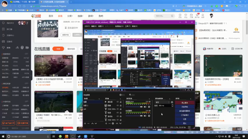Add a new source in OBS Sources panel
248x139 pixels.
[106, 123]
